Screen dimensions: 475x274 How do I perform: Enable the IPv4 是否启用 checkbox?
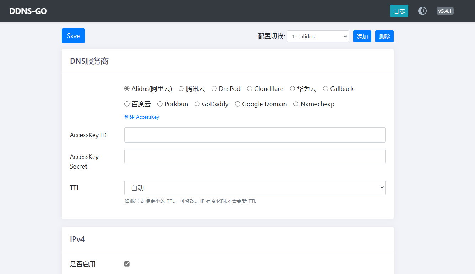(127, 264)
